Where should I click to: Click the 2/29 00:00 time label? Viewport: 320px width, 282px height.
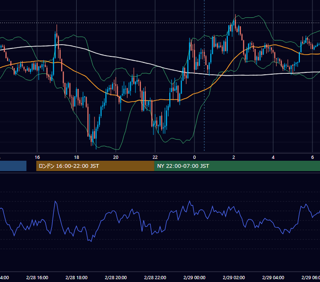point(194,278)
